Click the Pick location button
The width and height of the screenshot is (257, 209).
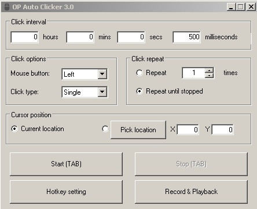pyautogui.click(x=138, y=130)
